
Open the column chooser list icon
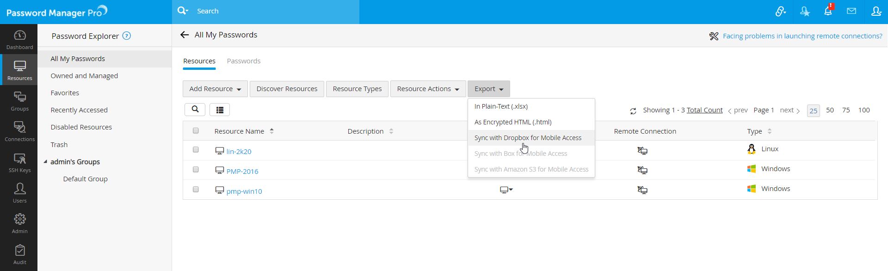click(220, 110)
